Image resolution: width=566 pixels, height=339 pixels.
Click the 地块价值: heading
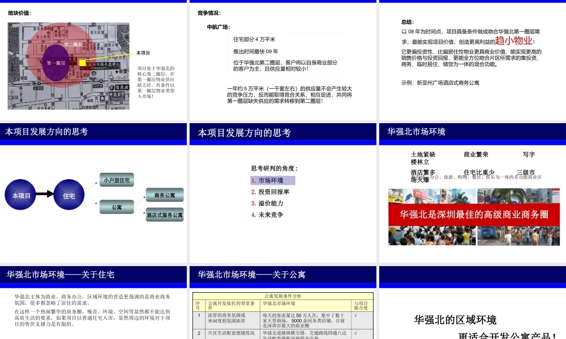coord(19,13)
